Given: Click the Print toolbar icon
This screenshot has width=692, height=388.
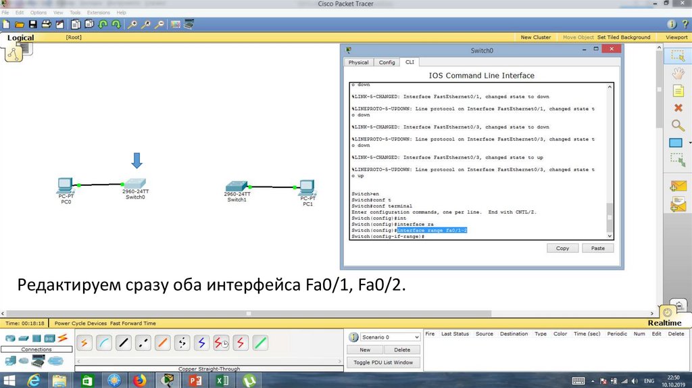Looking at the screenshot, I should (x=46, y=24).
